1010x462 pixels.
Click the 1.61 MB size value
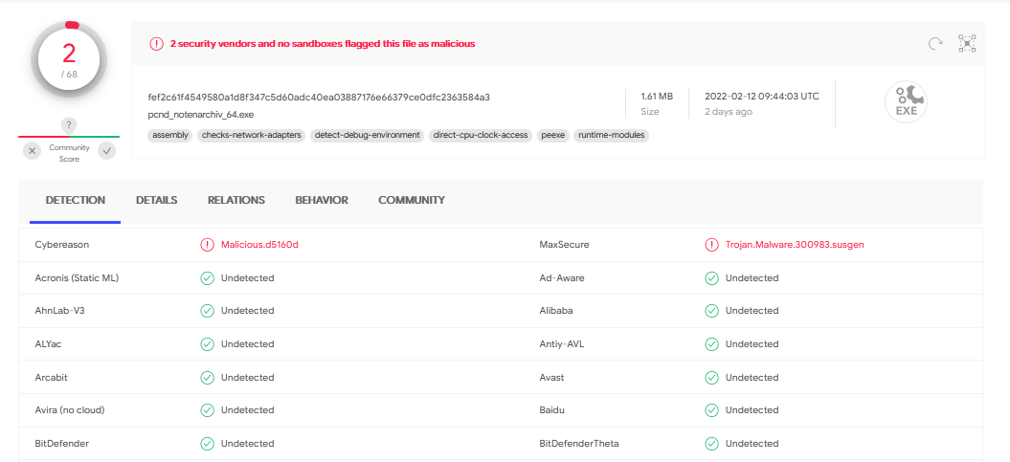[657, 97]
